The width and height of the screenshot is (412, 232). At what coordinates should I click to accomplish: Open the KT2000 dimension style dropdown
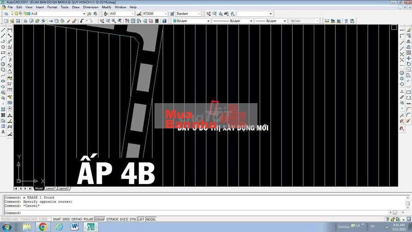[x=165, y=14]
